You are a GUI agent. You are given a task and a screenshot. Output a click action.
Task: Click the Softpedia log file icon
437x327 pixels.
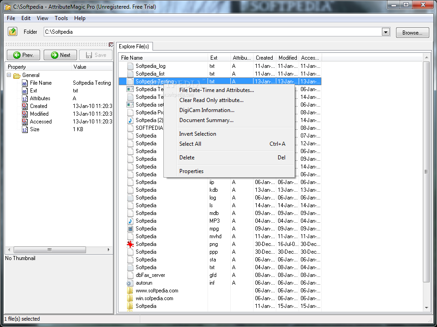point(130,198)
